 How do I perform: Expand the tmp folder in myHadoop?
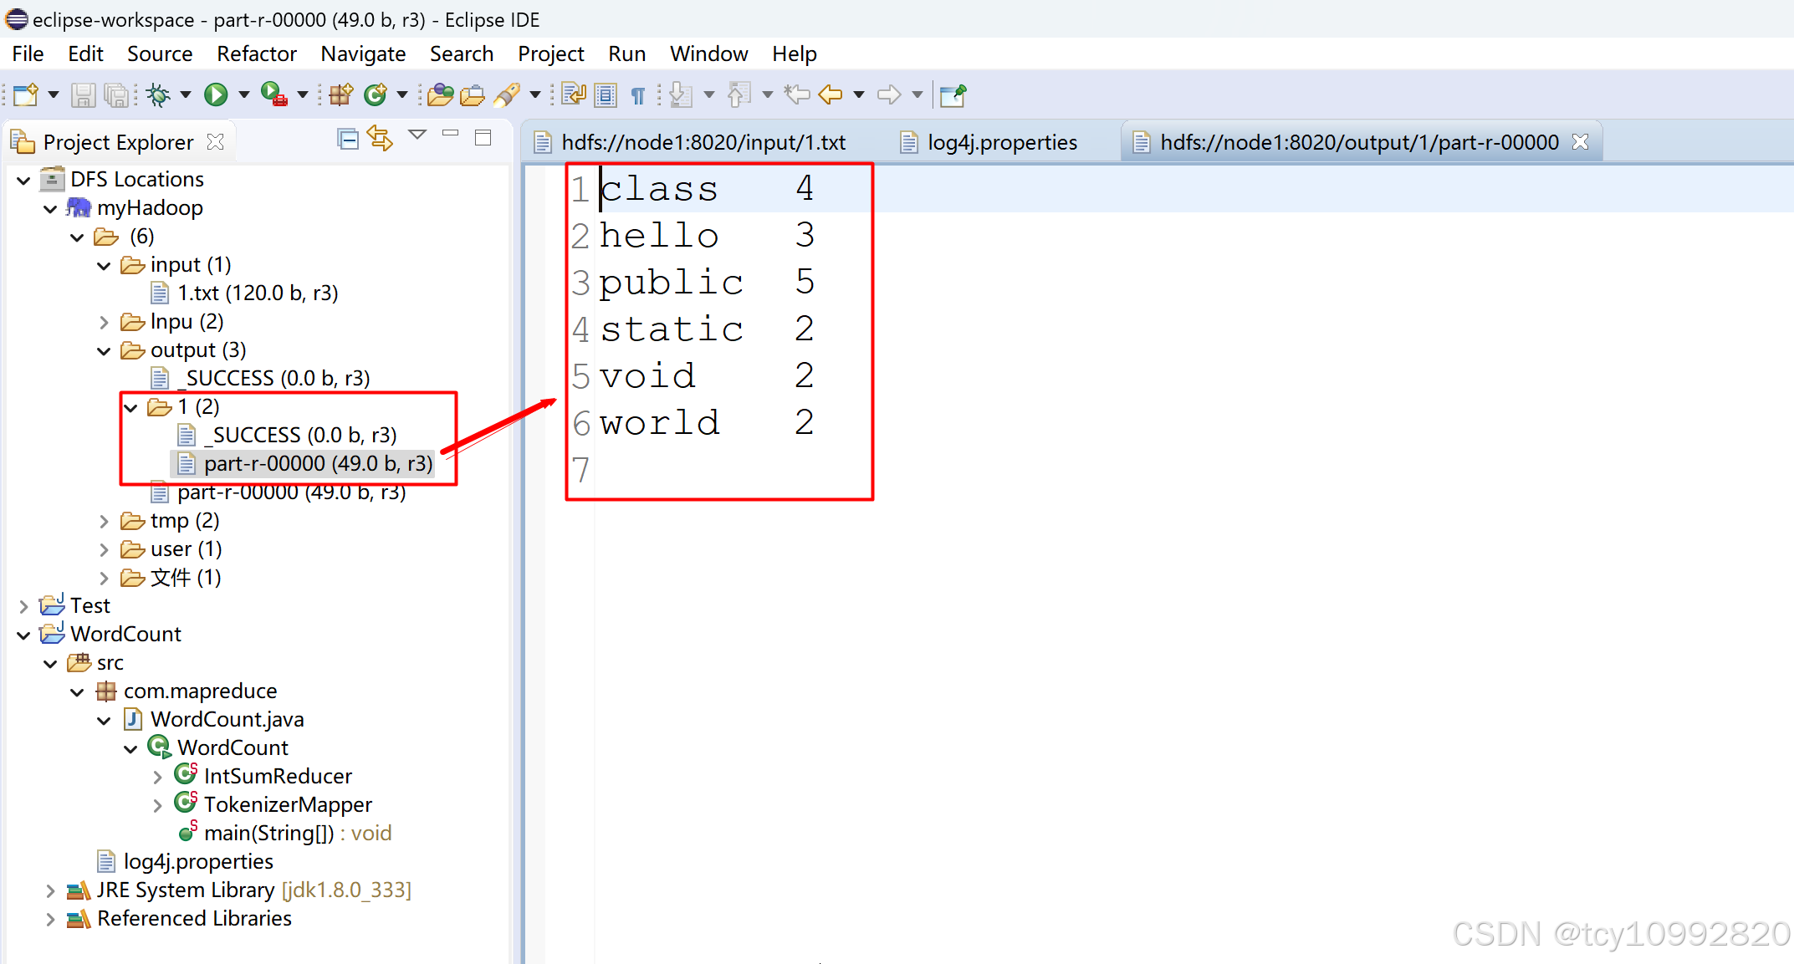[104, 520]
